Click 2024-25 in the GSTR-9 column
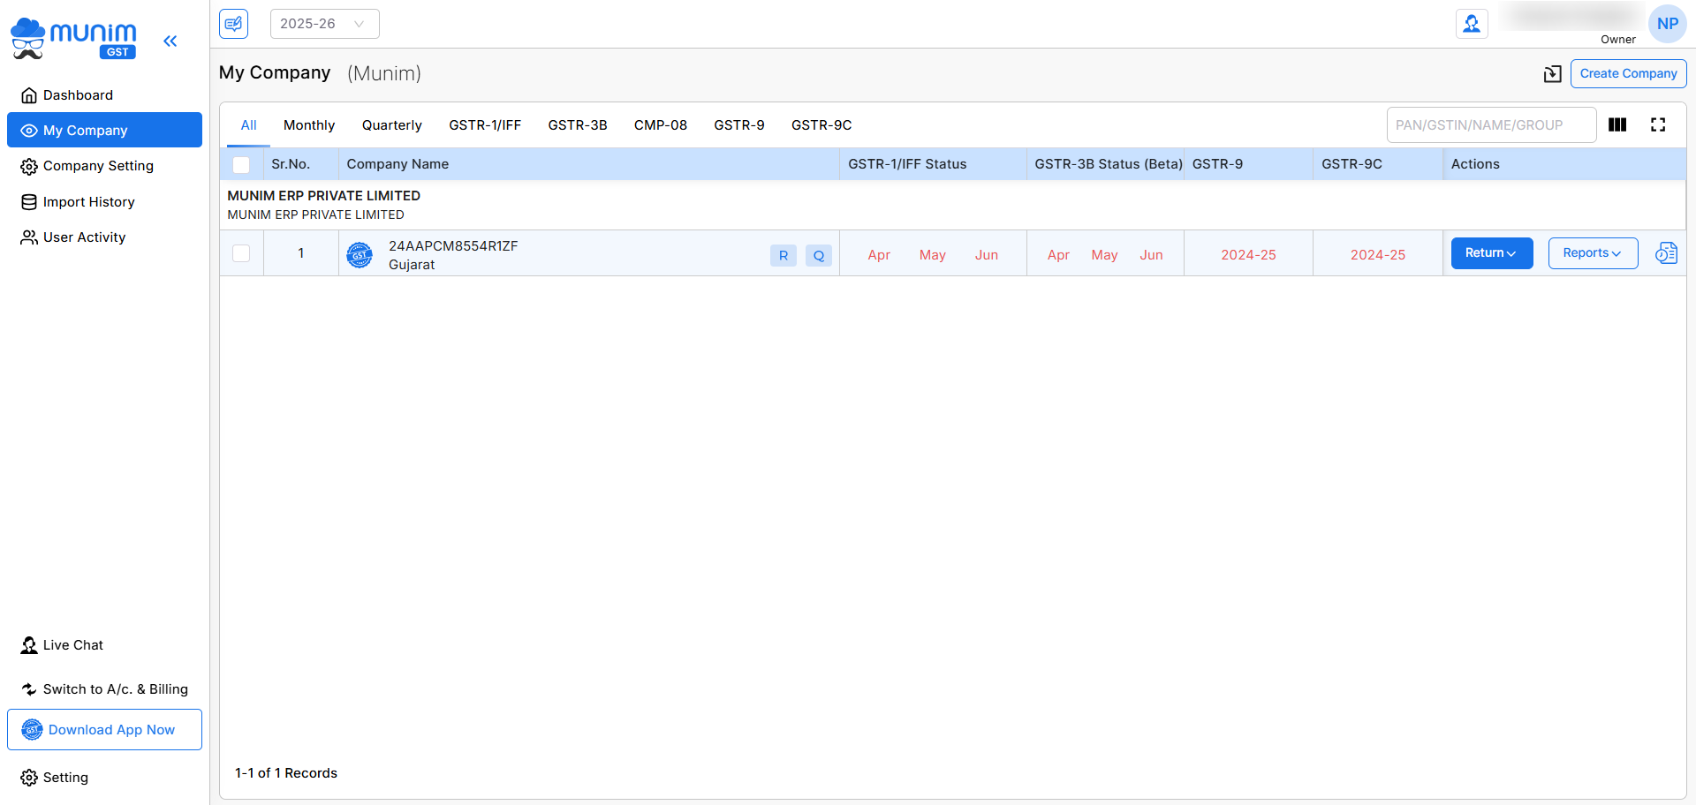Viewport: 1696px width, 805px height. coord(1248,255)
